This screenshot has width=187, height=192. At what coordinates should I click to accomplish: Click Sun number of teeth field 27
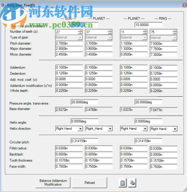(x=67, y=32)
